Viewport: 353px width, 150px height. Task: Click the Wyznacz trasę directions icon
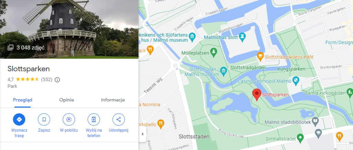coord(19,119)
